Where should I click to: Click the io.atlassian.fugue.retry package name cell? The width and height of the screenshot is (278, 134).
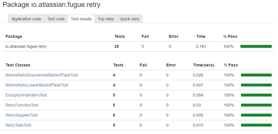point(26,47)
